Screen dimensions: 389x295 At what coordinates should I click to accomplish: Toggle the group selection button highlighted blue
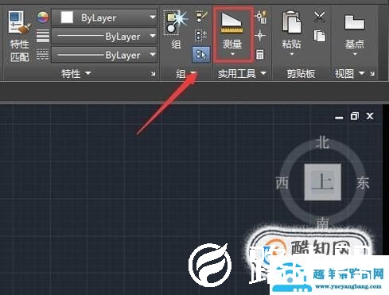[x=200, y=55]
